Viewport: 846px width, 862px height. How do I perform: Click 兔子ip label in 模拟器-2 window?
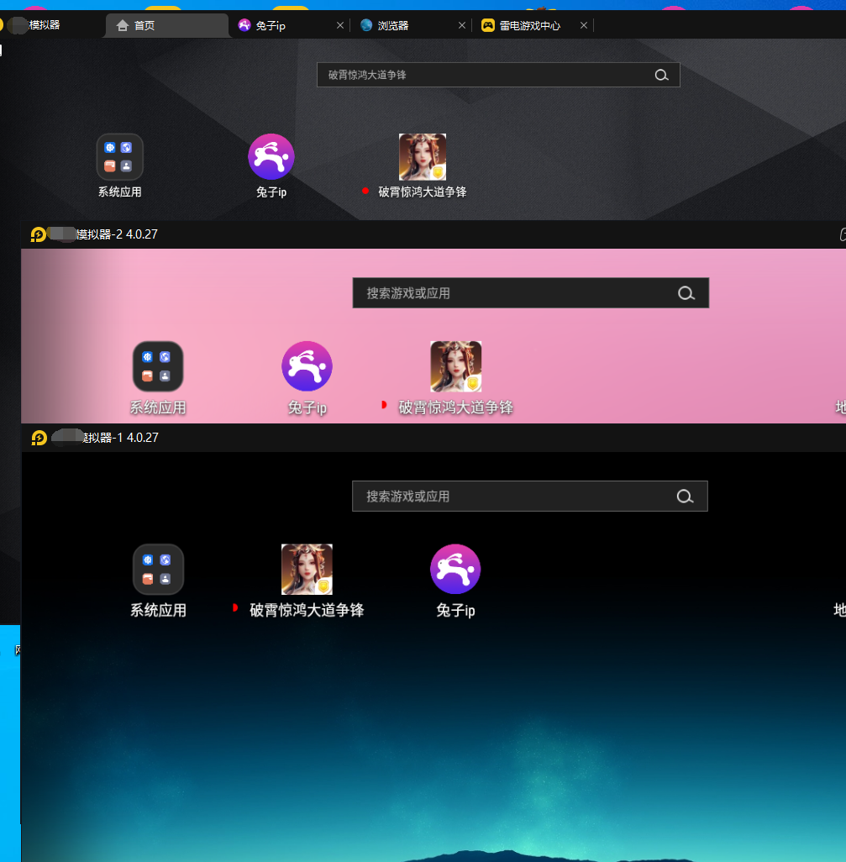[x=307, y=408]
